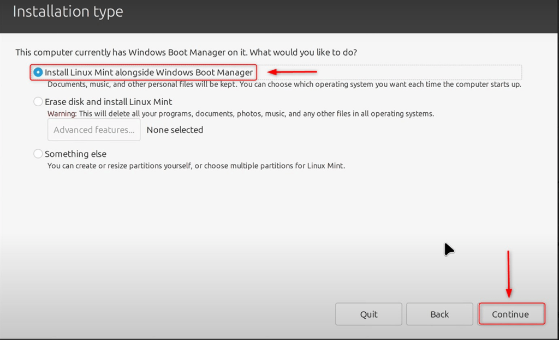The image size is (559, 340).
Task: Click the "Installation type" title bar
Action: 68,11
